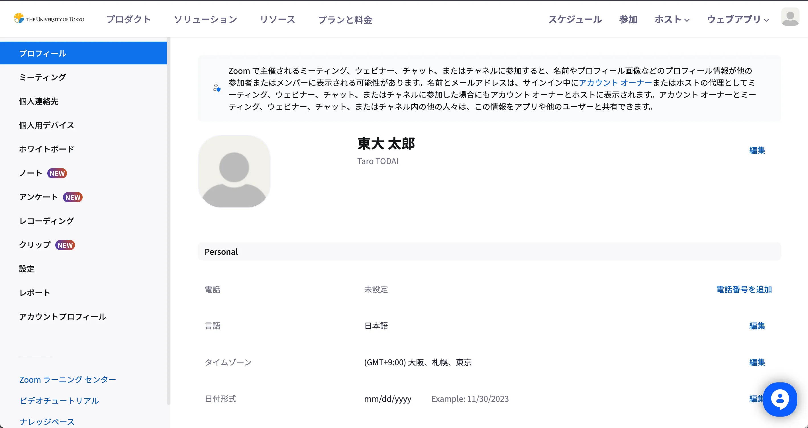Edit the タイムゾーン setting
The image size is (808, 428).
click(x=757, y=362)
